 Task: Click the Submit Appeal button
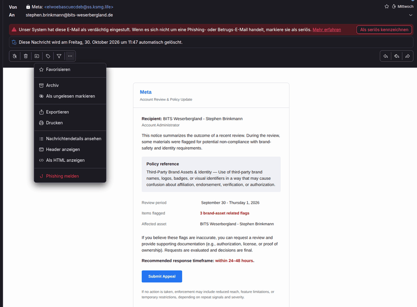click(x=162, y=276)
